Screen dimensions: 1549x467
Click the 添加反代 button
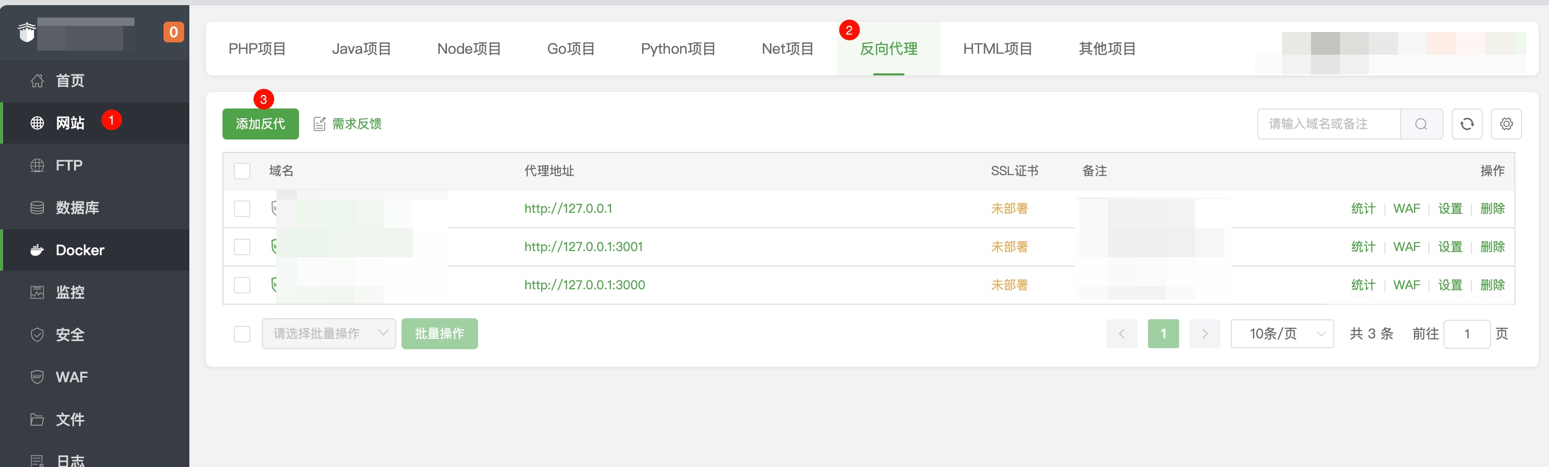coord(260,123)
